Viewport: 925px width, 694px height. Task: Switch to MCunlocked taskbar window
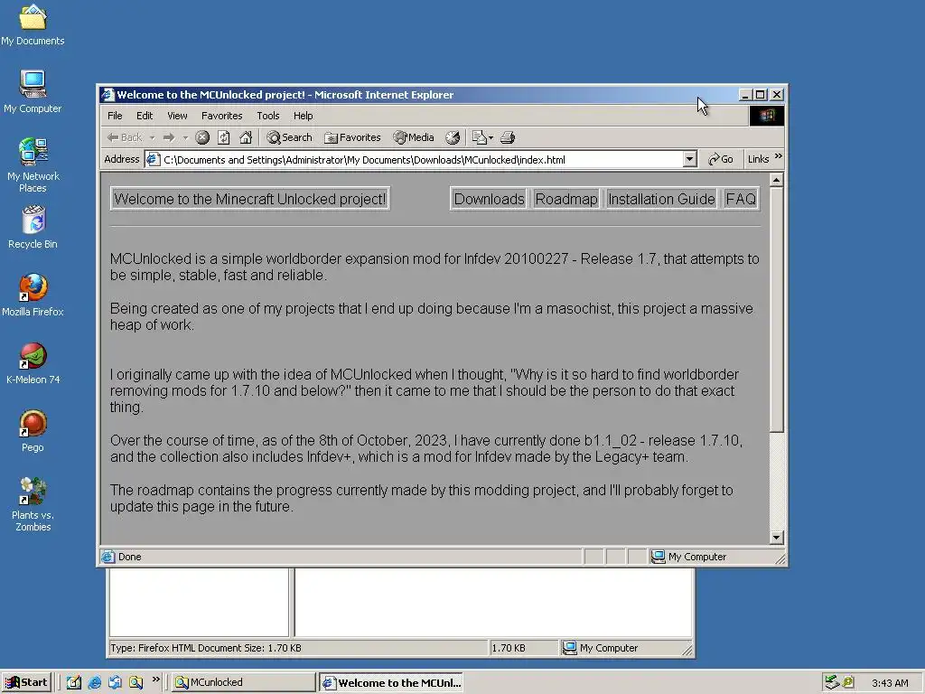(244, 682)
